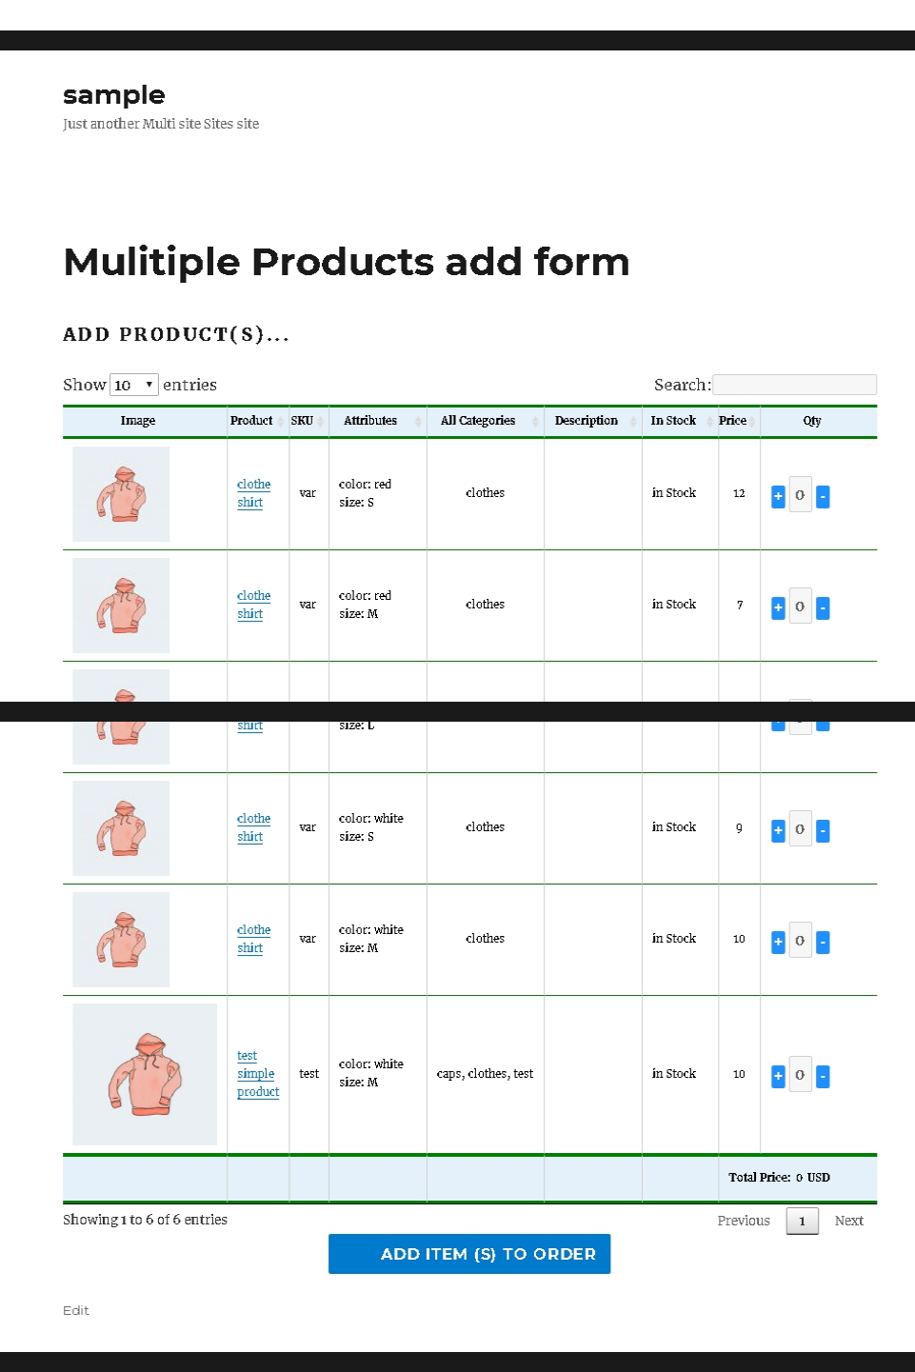Decrease quantity of test simple product
This screenshot has height=1372, width=915.
(823, 1076)
